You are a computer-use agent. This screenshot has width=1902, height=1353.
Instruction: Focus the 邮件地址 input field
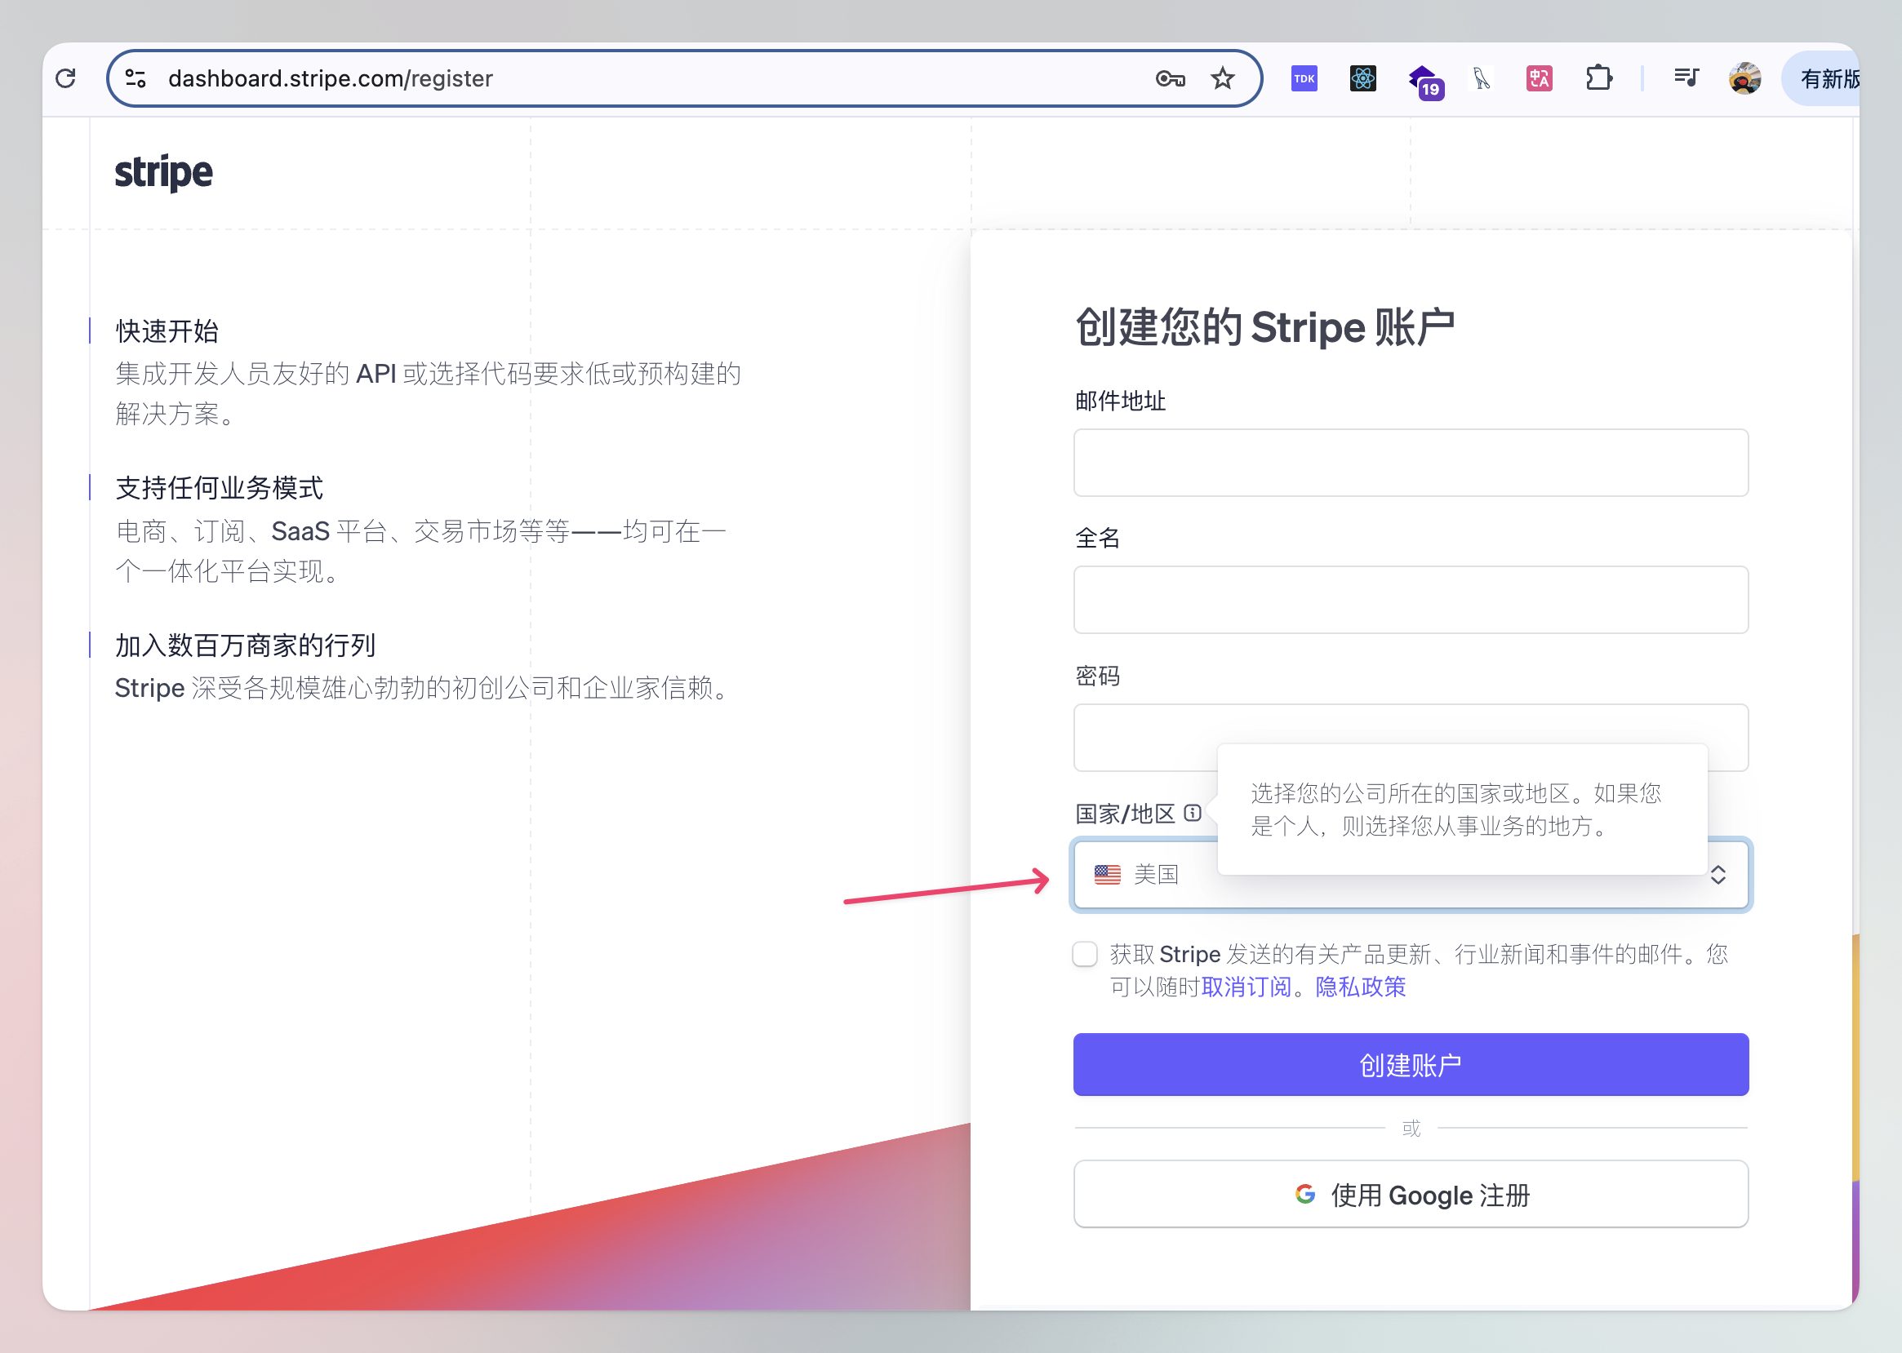(x=1411, y=463)
